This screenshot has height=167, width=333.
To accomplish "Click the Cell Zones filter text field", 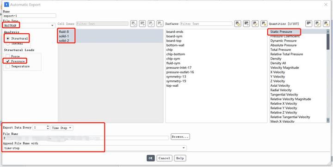I will click(102, 24).
